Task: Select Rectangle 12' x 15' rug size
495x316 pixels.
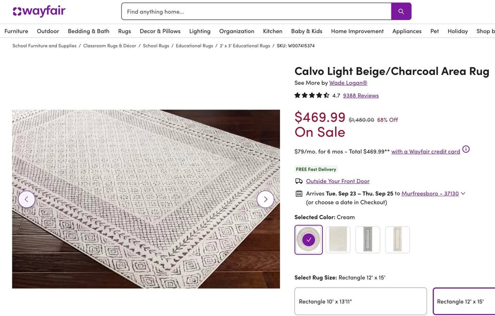Action: click(464, 301)
